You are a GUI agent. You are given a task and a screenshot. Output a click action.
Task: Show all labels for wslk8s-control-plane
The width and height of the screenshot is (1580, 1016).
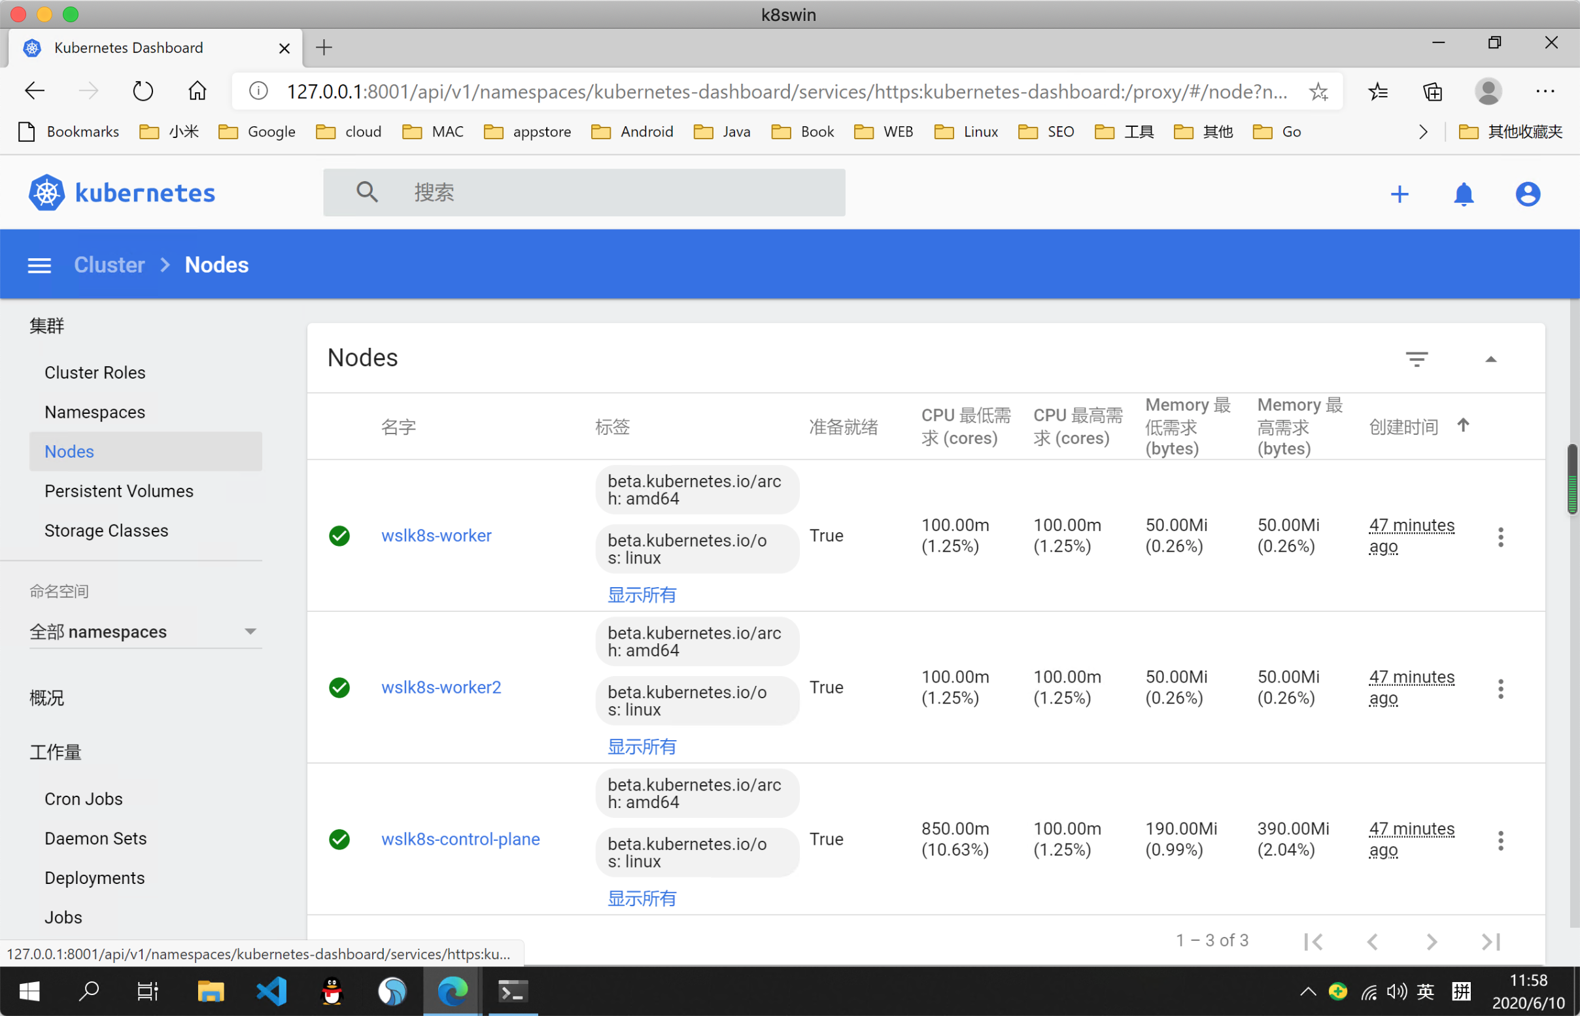tap(642, 898)
